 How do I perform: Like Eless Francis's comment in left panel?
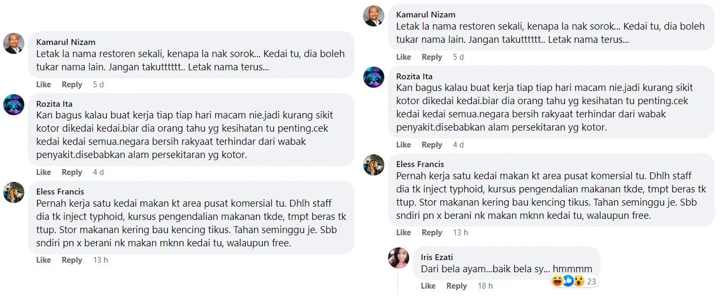[43, 260]
